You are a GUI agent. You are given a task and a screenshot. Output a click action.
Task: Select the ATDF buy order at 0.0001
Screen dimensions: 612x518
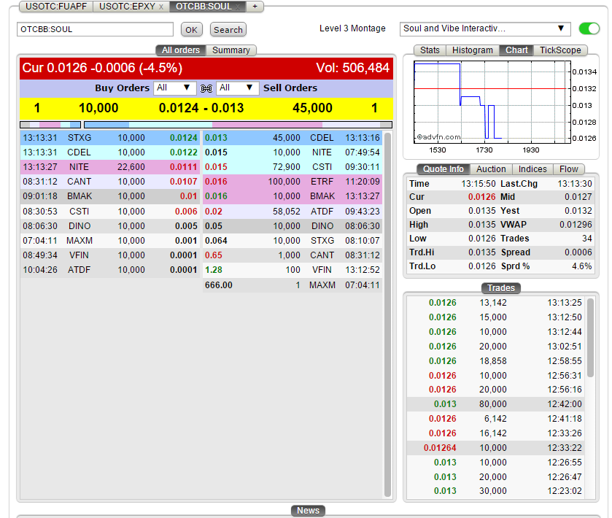tap(110, 270)
